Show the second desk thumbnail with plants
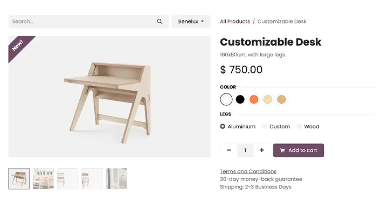Viewport: 388px width, 202px height. (43, 179)
